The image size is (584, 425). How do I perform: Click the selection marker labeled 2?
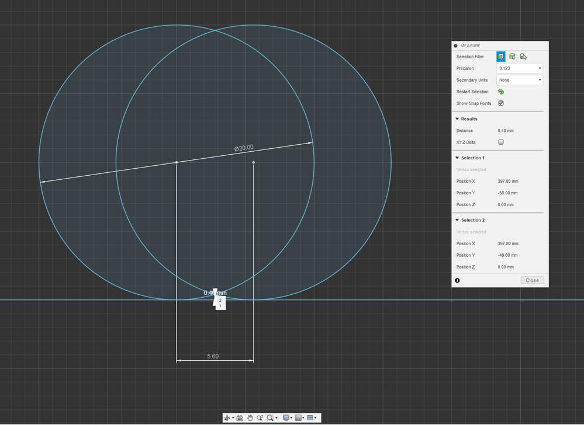(220, 300)
